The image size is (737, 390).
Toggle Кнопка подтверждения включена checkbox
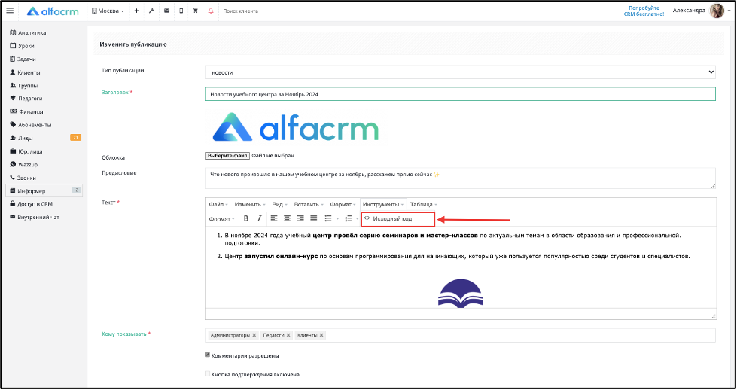[x=207, y=374]
